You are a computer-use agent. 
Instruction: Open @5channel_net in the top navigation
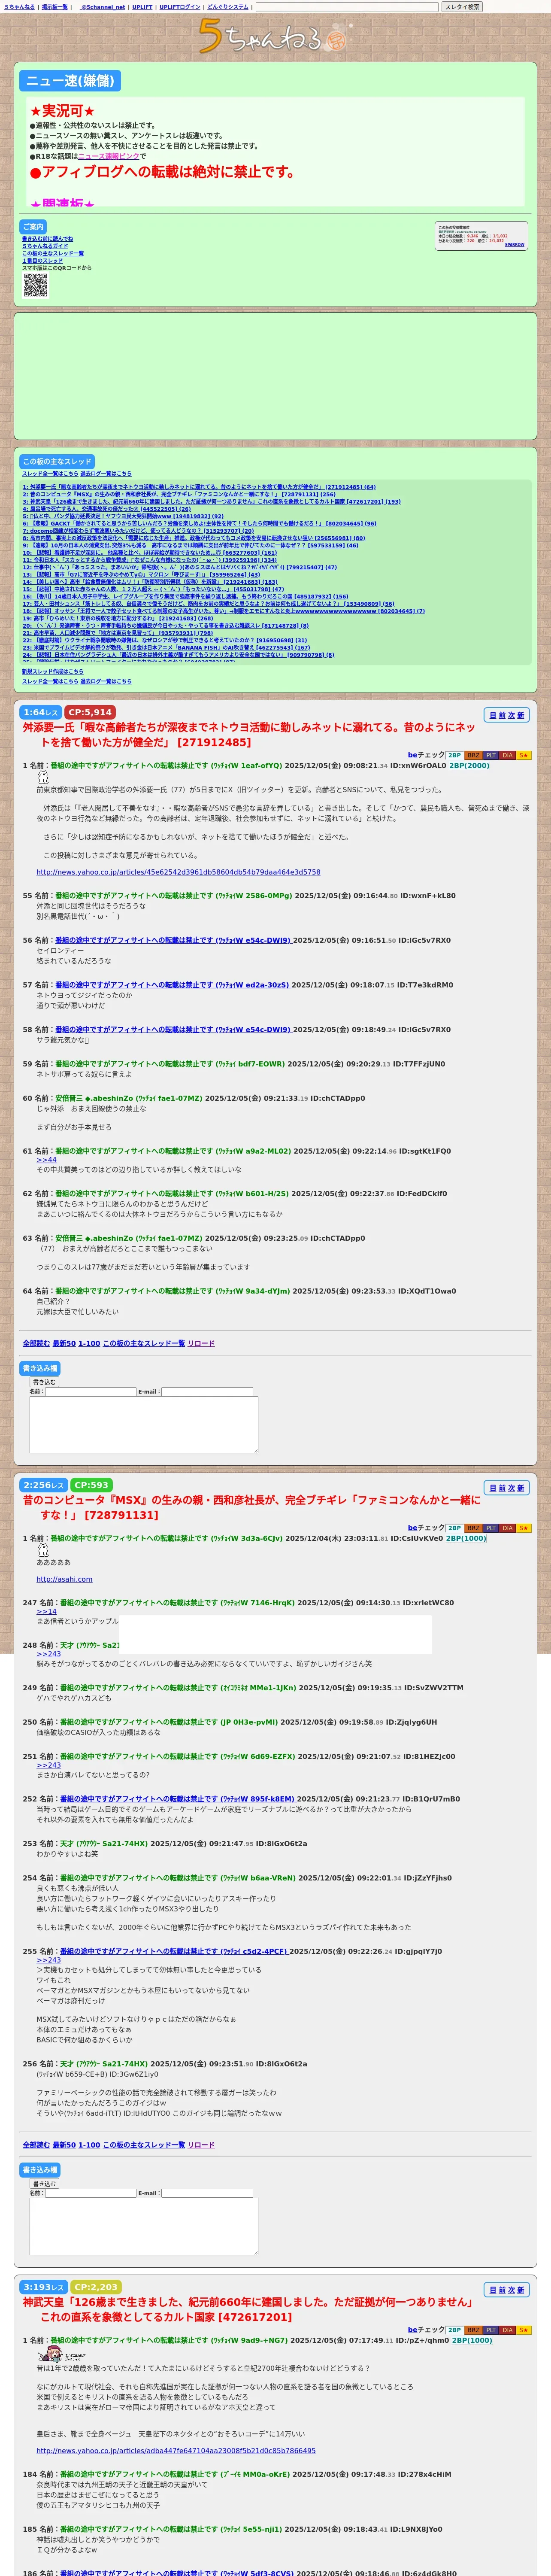pos(102,7)
